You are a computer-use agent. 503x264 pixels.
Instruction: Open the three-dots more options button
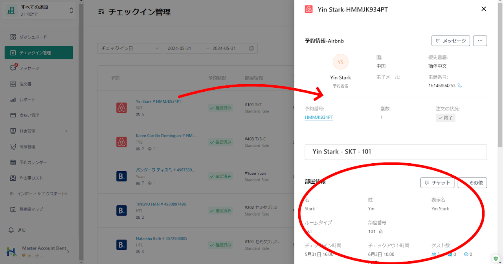(x=480, y=41)
